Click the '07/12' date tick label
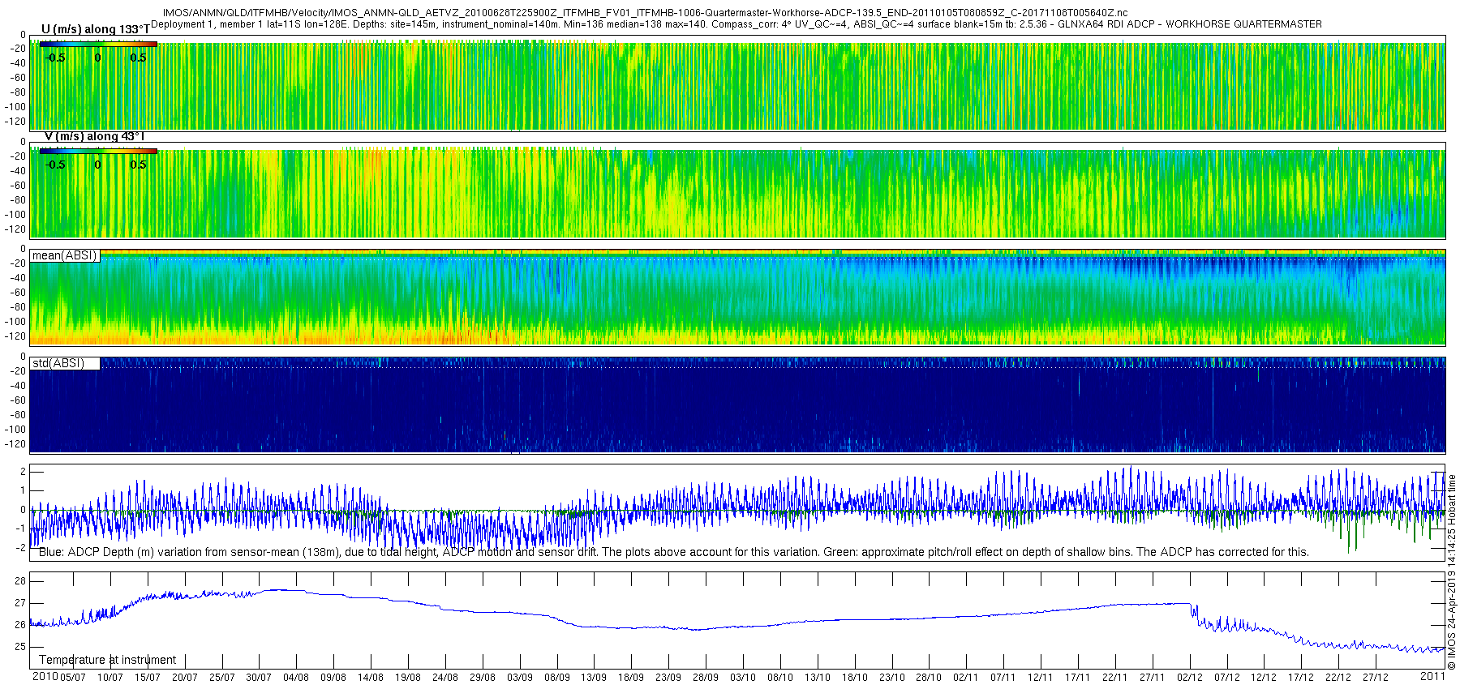The height and width of the screenshot is (689, 1460). tap(1227, 678)
